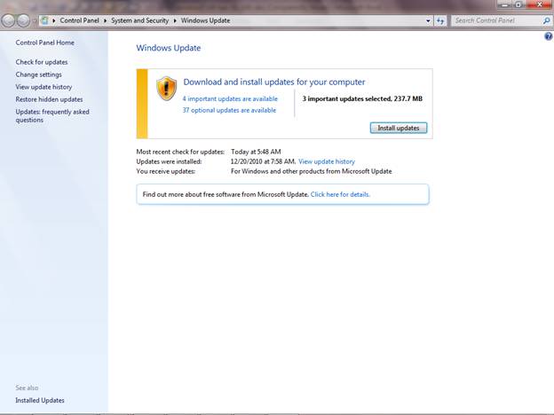Image resolution: width=554 pixels, height=415 pixels.
Task: Open Change settings in sidebar
Action: (x=38, y=74)
